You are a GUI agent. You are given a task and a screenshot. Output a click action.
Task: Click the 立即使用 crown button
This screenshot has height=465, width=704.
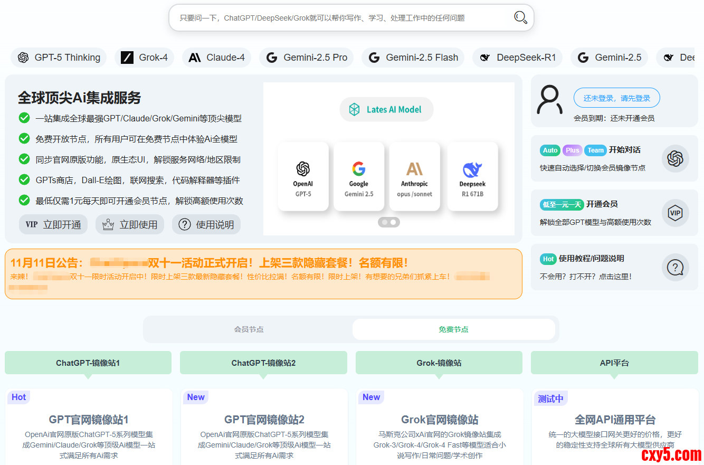tap(130, 224)
